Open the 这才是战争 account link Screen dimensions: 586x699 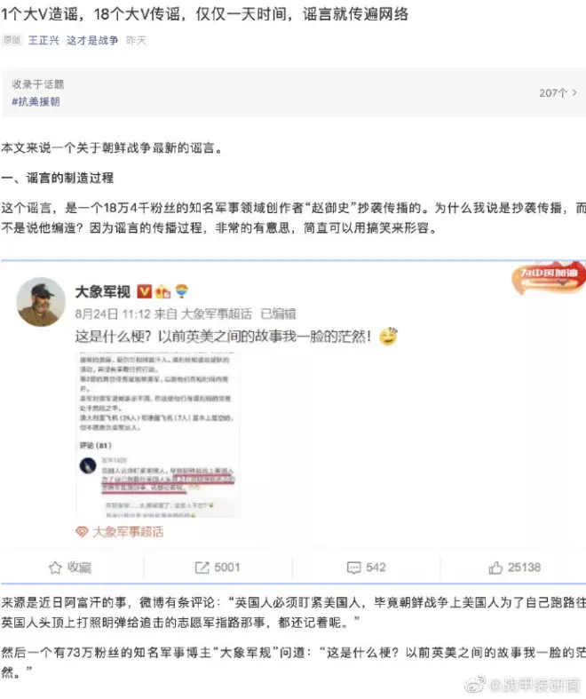(92, 41)
